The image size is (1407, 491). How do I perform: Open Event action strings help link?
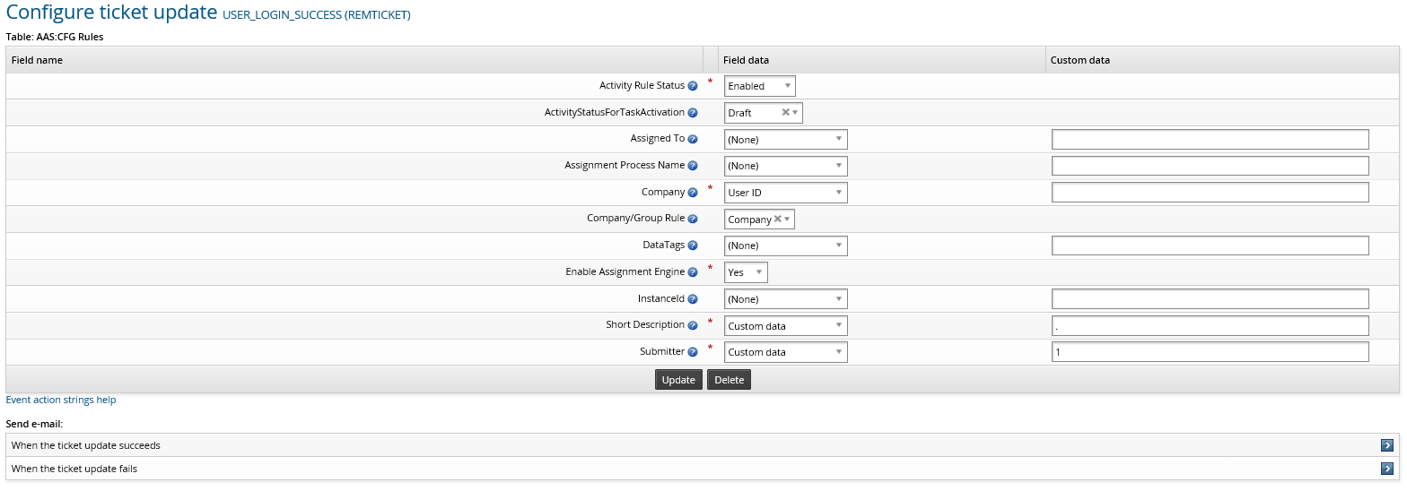pyautogui.click(x=61, y=400)
